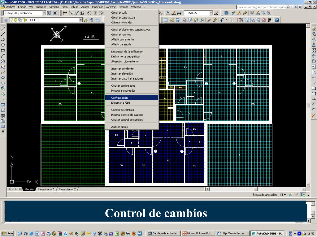Click the Erase tool in right toolbar
Screen dimensions: 317x237
coord(314,29)
